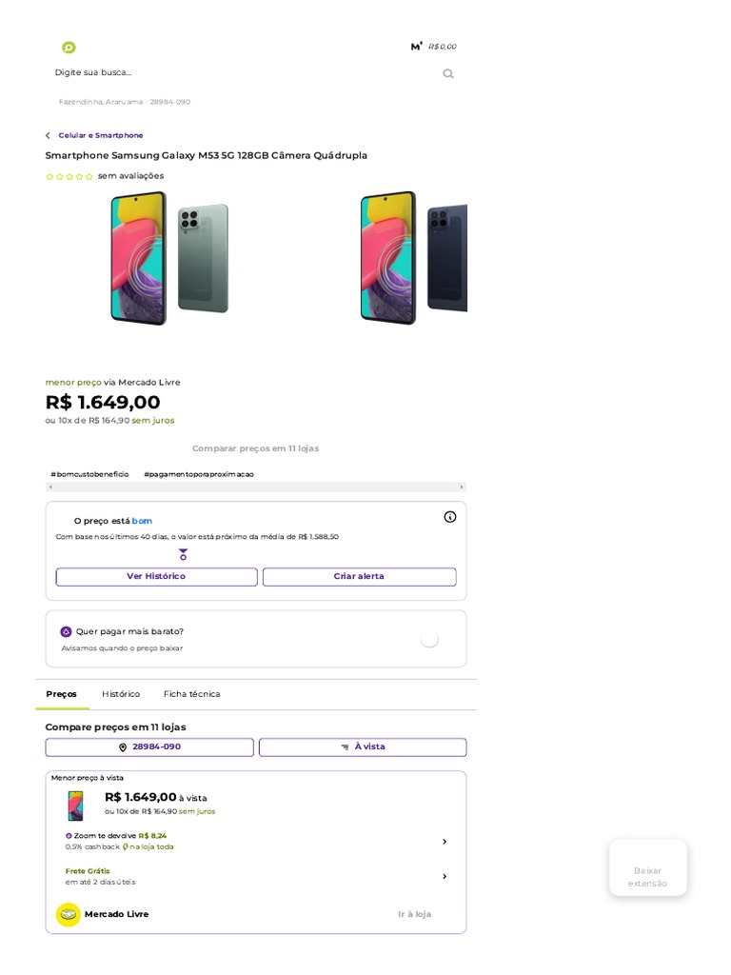Click the Ver Histórico button
The image size is (731, 975).
156,577
